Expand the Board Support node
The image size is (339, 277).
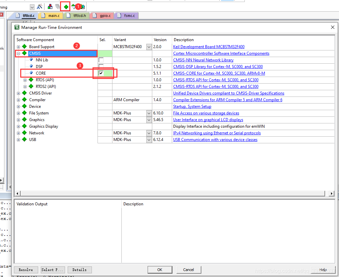click(18, 47)
